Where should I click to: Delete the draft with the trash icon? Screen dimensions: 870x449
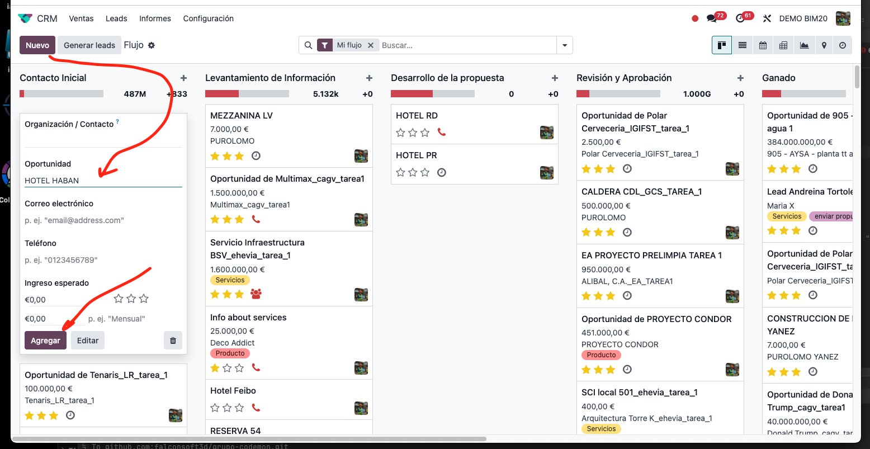[173, 340]
